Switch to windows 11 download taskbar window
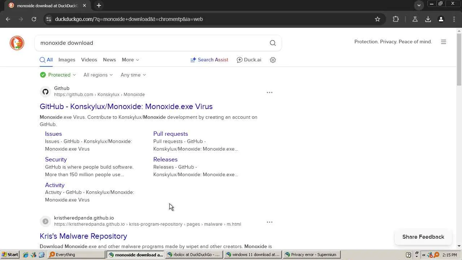 253,255
